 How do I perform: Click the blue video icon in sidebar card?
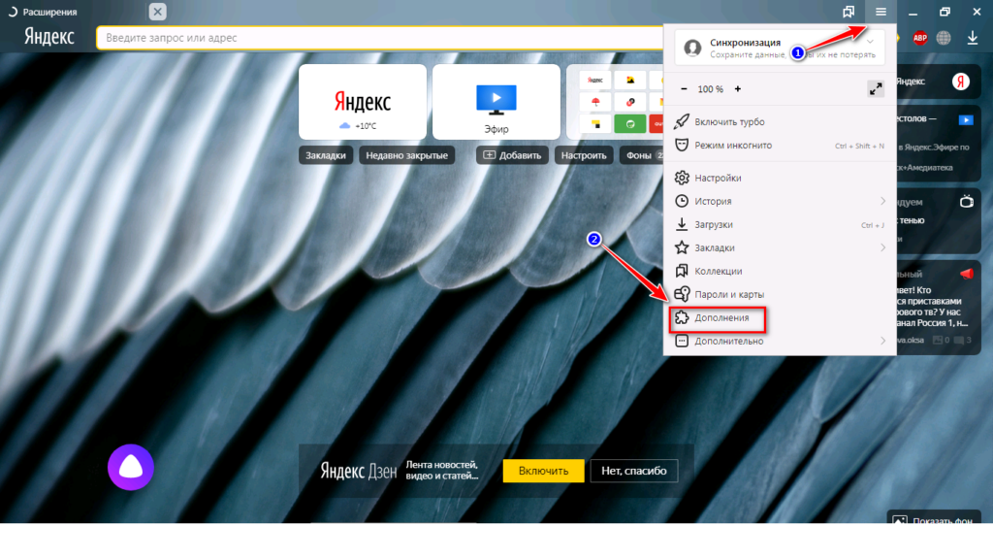966,119
